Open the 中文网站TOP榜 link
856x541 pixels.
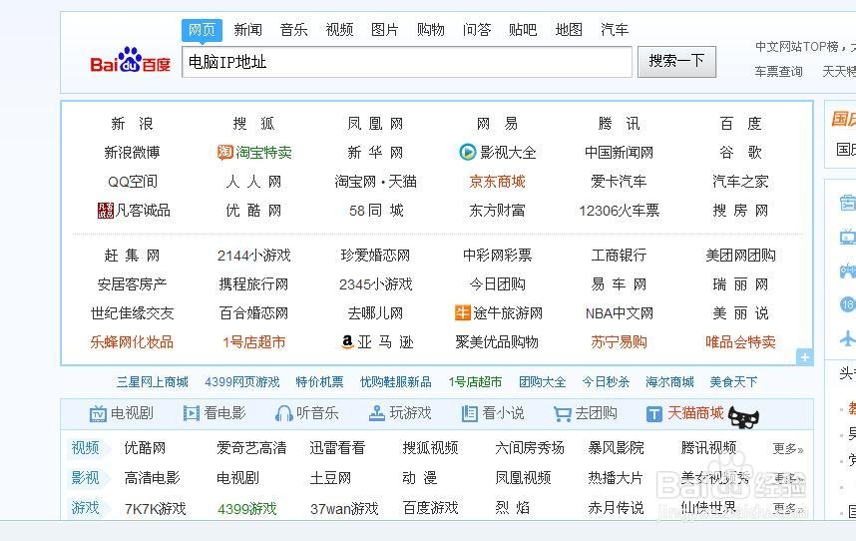click(797, 46)
